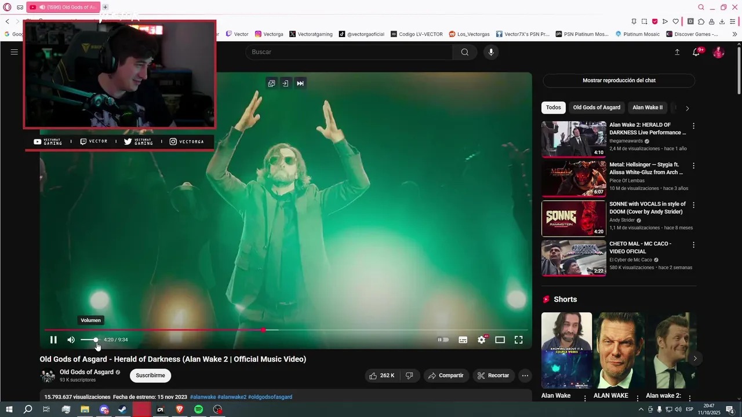This screenshot has height=417, width=742.
Task: Switch to theater mode view
Action: pyautogui.click(x=500, y=340)
